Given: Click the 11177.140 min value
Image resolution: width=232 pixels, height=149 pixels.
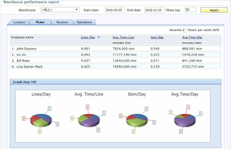Looking at the screenshot, I should point(124,55).
